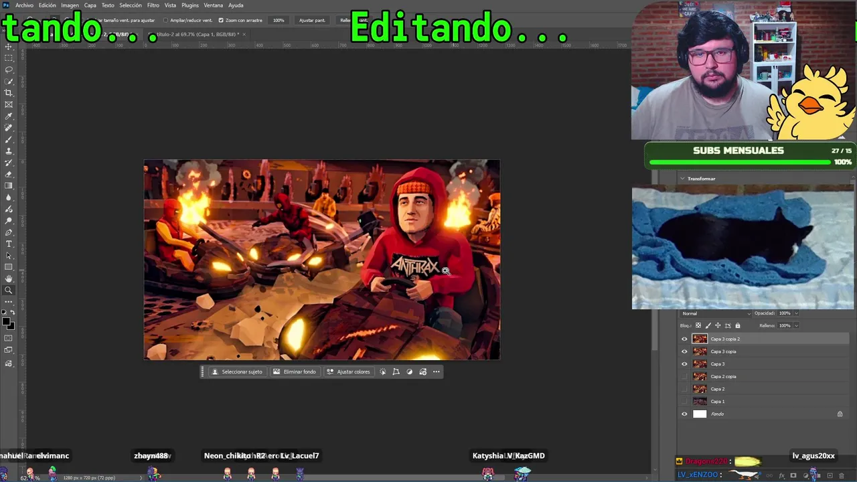Screen dimensions: 857x482
Task: Open the Quick Mask mode
Action: click(x=9, y=339)
